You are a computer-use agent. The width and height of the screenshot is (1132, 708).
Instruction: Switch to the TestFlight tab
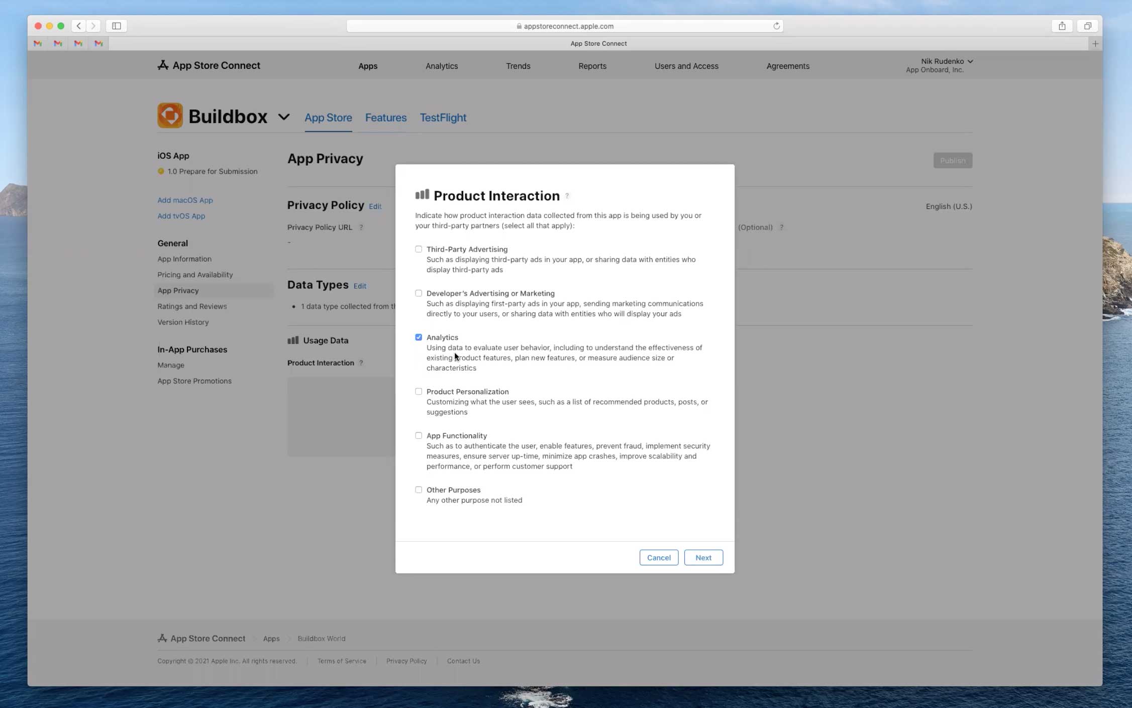coord(443,117)
